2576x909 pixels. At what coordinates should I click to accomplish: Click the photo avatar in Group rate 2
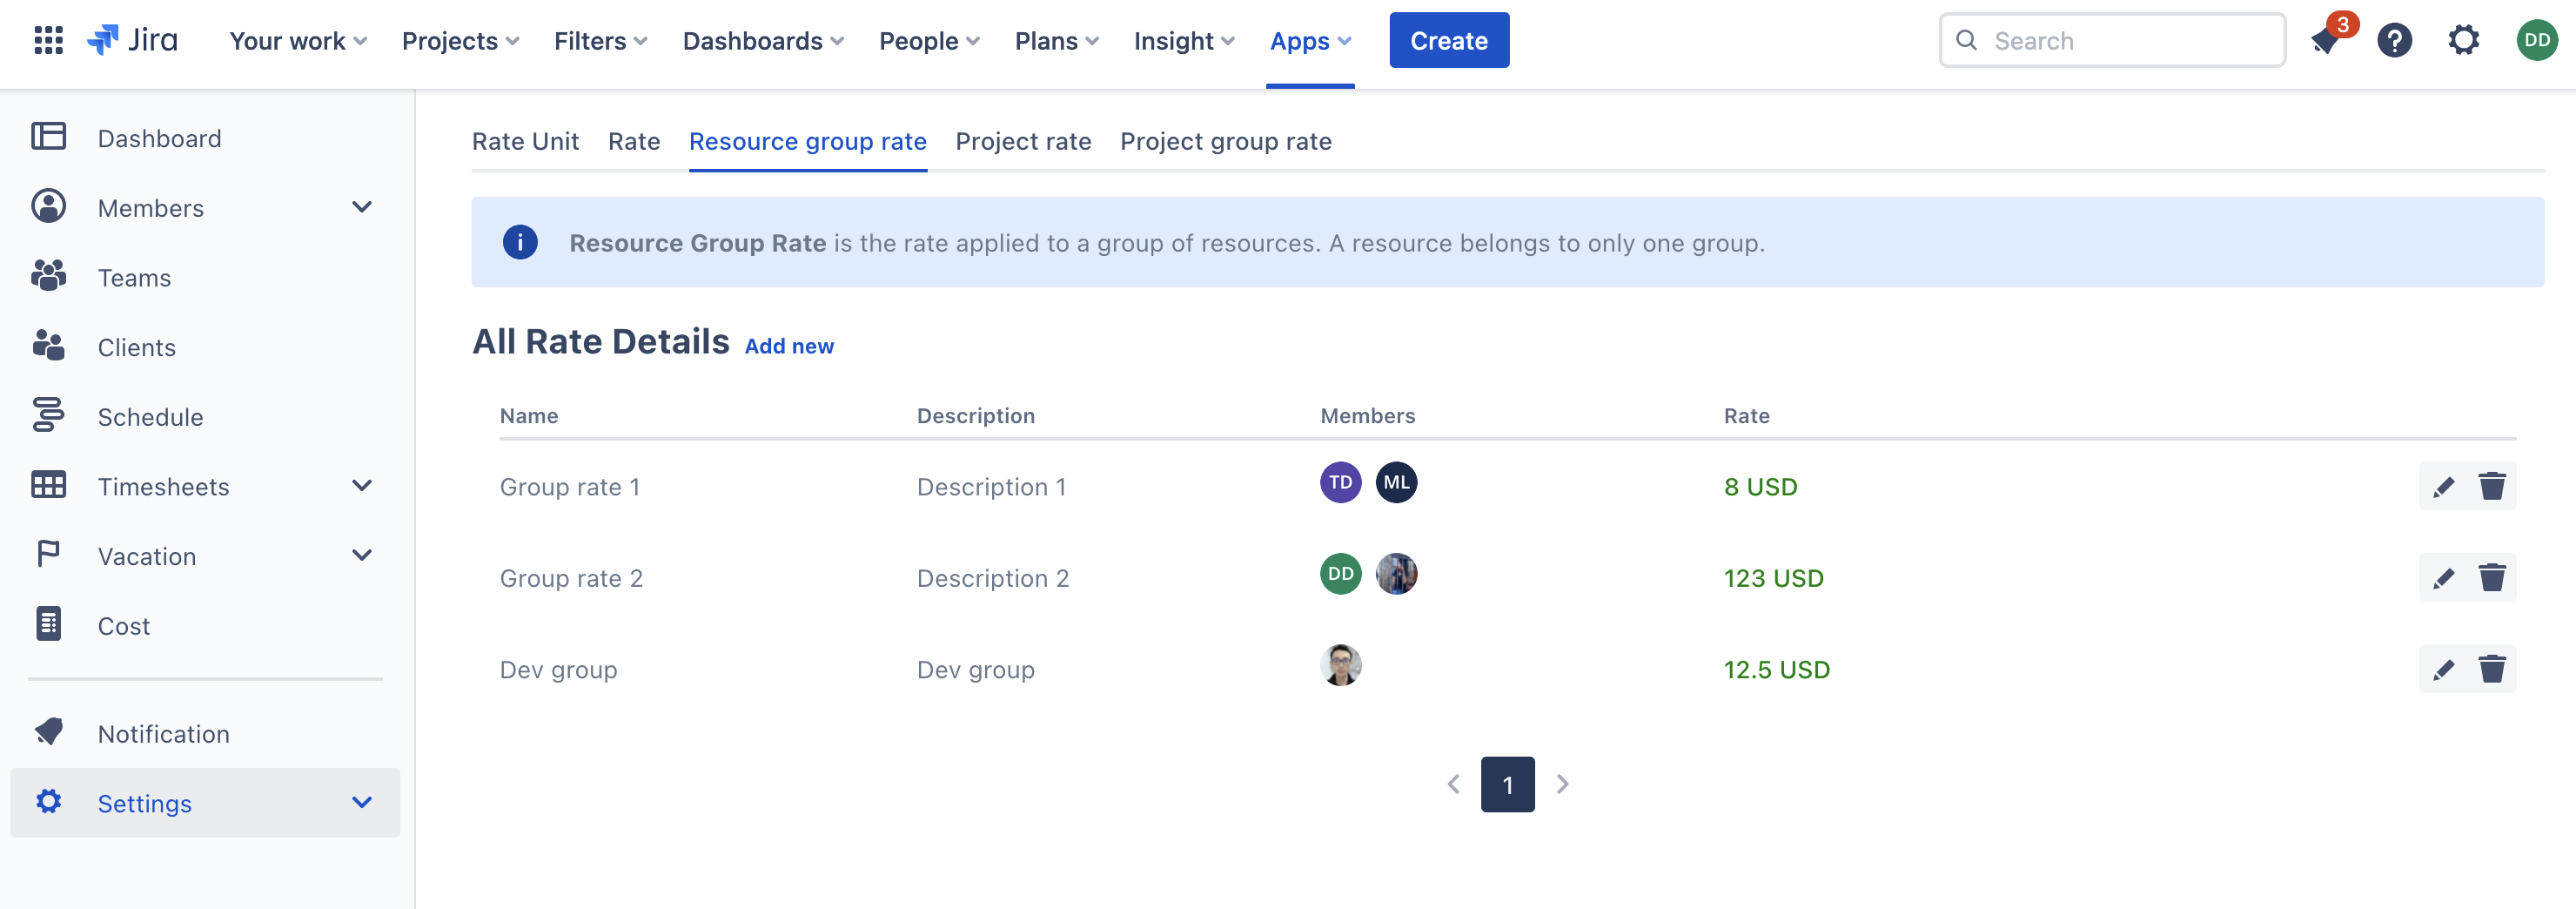click(1396, 574)
